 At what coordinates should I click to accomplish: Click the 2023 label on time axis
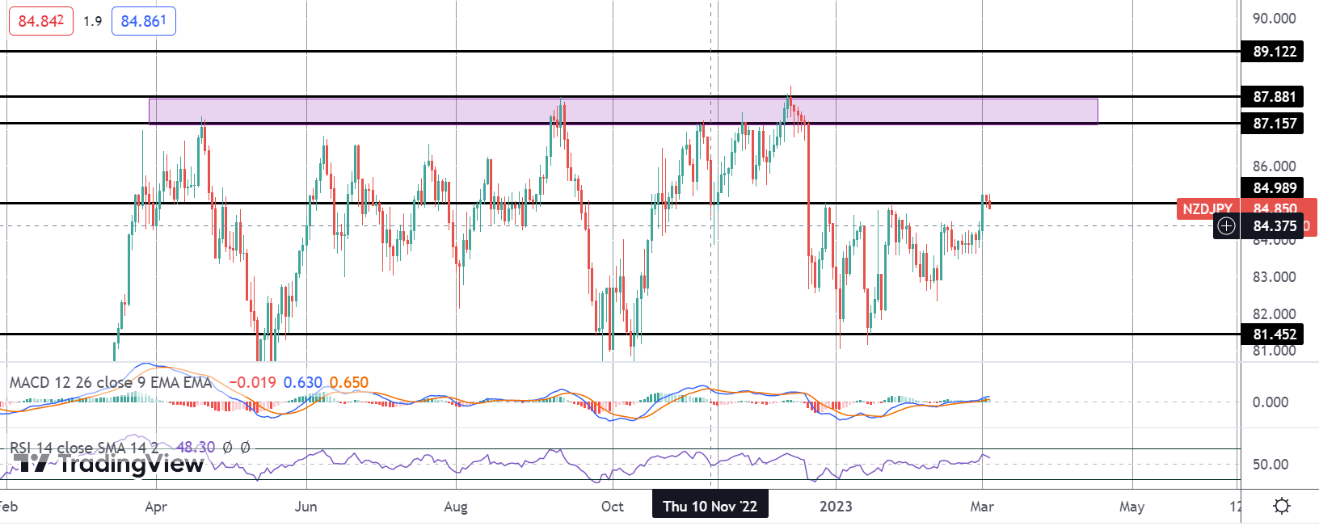[x=836, y=507]
